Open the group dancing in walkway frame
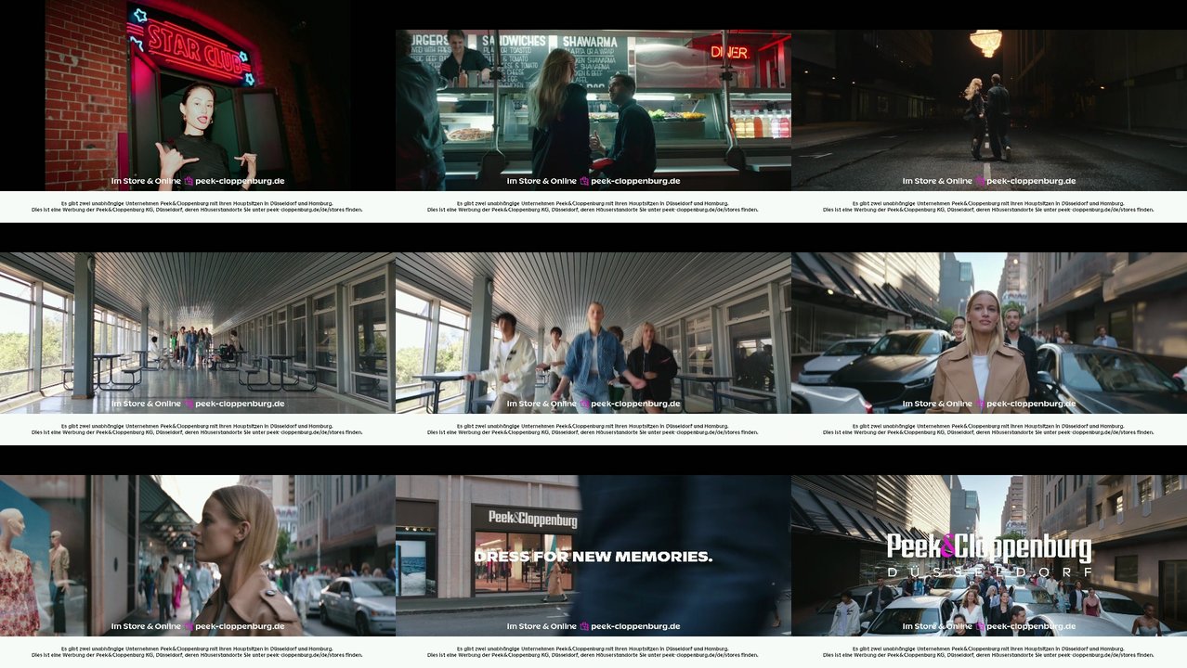The height and width of the screenshot is (668, 1187). (593, 333)
